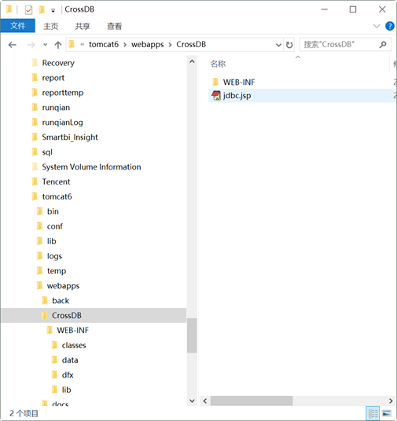Select System Volume Information in tree

(x=91, y=167)
